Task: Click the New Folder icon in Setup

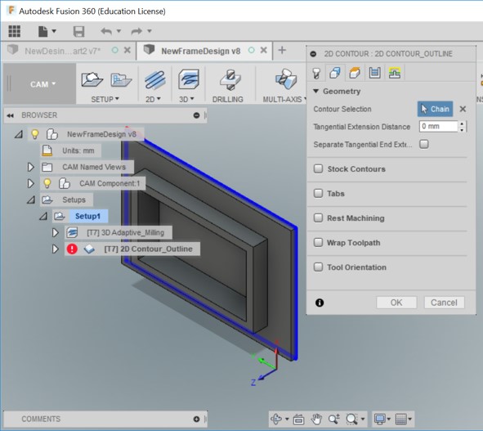Action: pyautogui.click(x=121, y=80)
